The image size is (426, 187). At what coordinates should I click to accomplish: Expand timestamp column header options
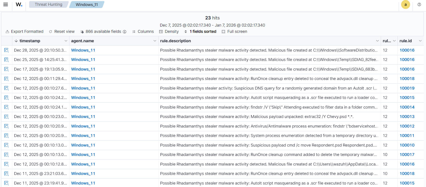coord(66,41)
